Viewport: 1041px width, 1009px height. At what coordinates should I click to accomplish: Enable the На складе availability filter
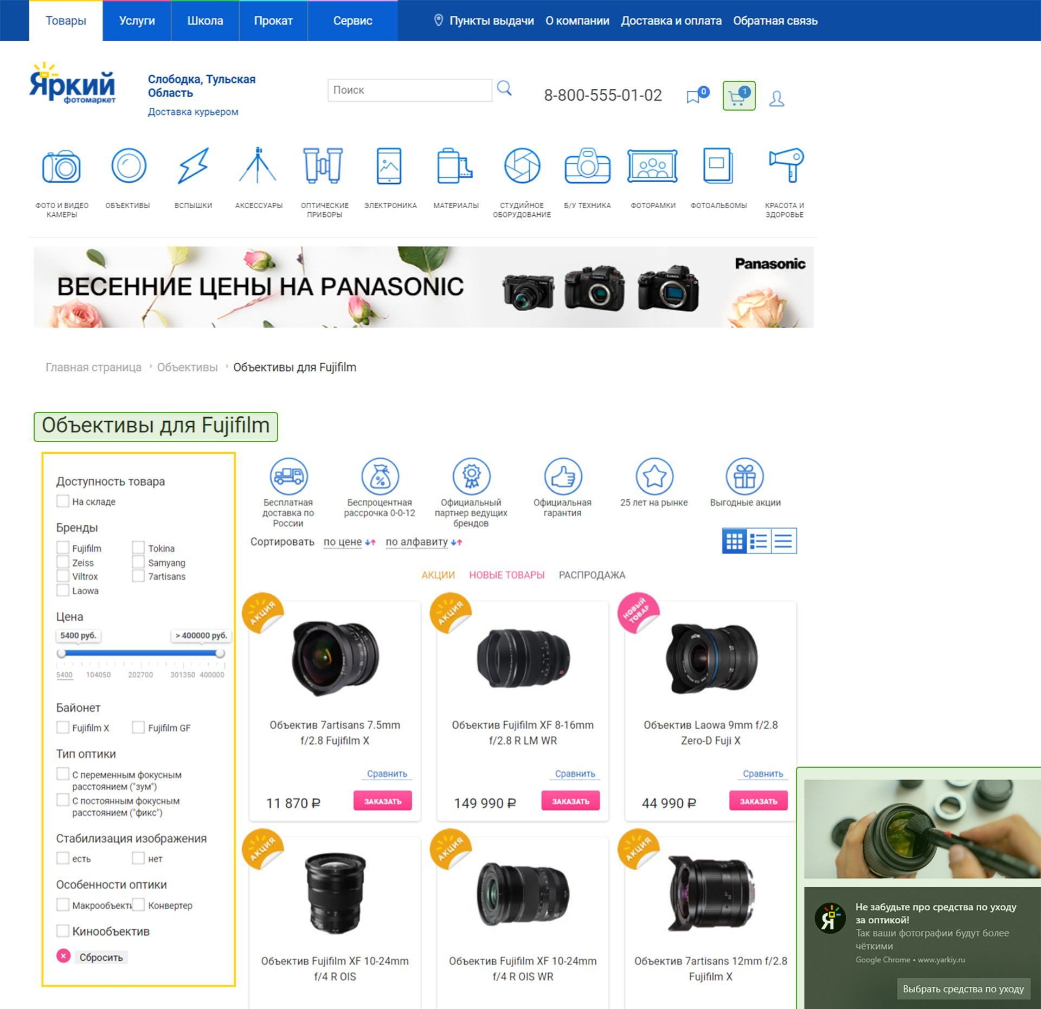pyautogui.click(x=63, y=501)
